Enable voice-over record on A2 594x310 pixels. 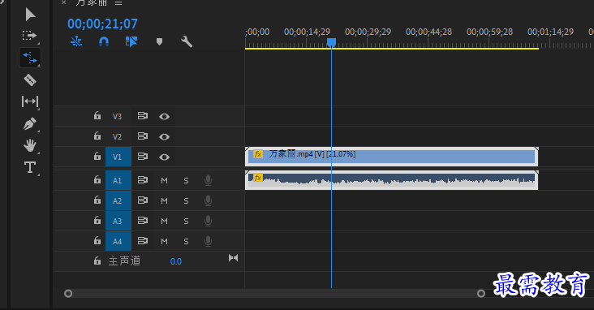click(208, 200)
